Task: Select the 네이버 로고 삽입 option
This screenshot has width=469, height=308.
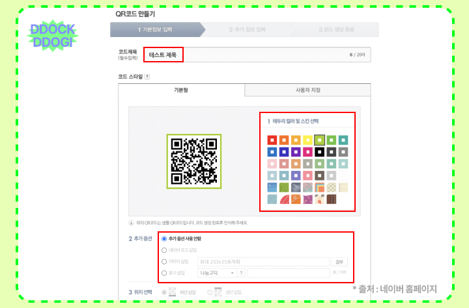Action: tap(164, 250)
